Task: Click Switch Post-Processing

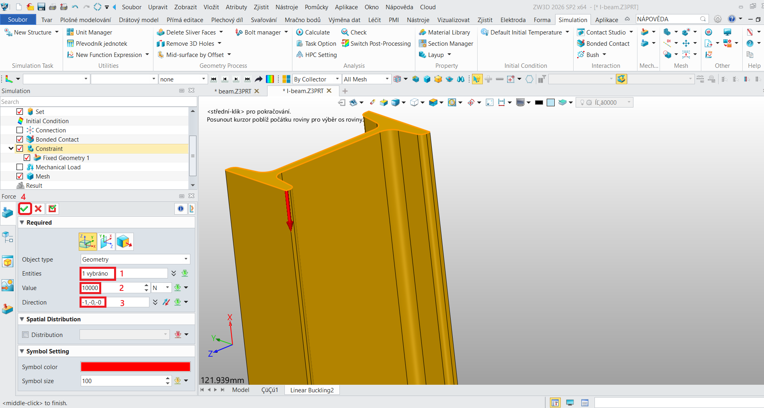Action: pos(376,43)
